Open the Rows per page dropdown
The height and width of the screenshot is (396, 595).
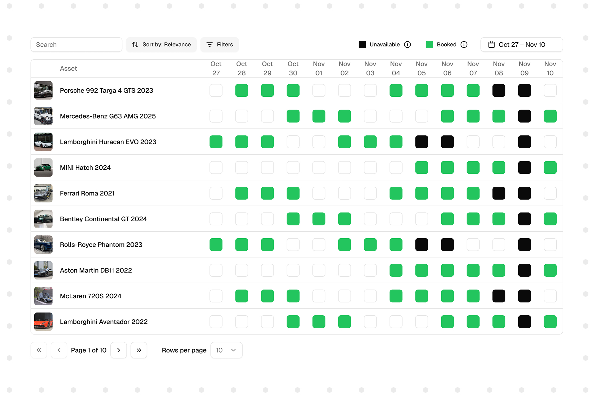tap(226, 350)
